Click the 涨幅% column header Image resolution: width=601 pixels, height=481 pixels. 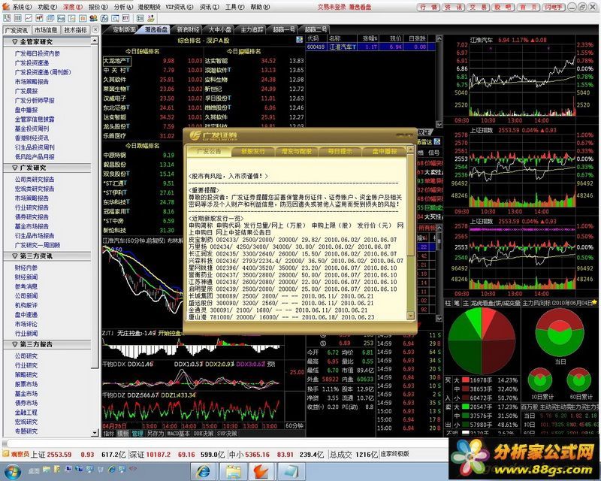click(370, 38)
